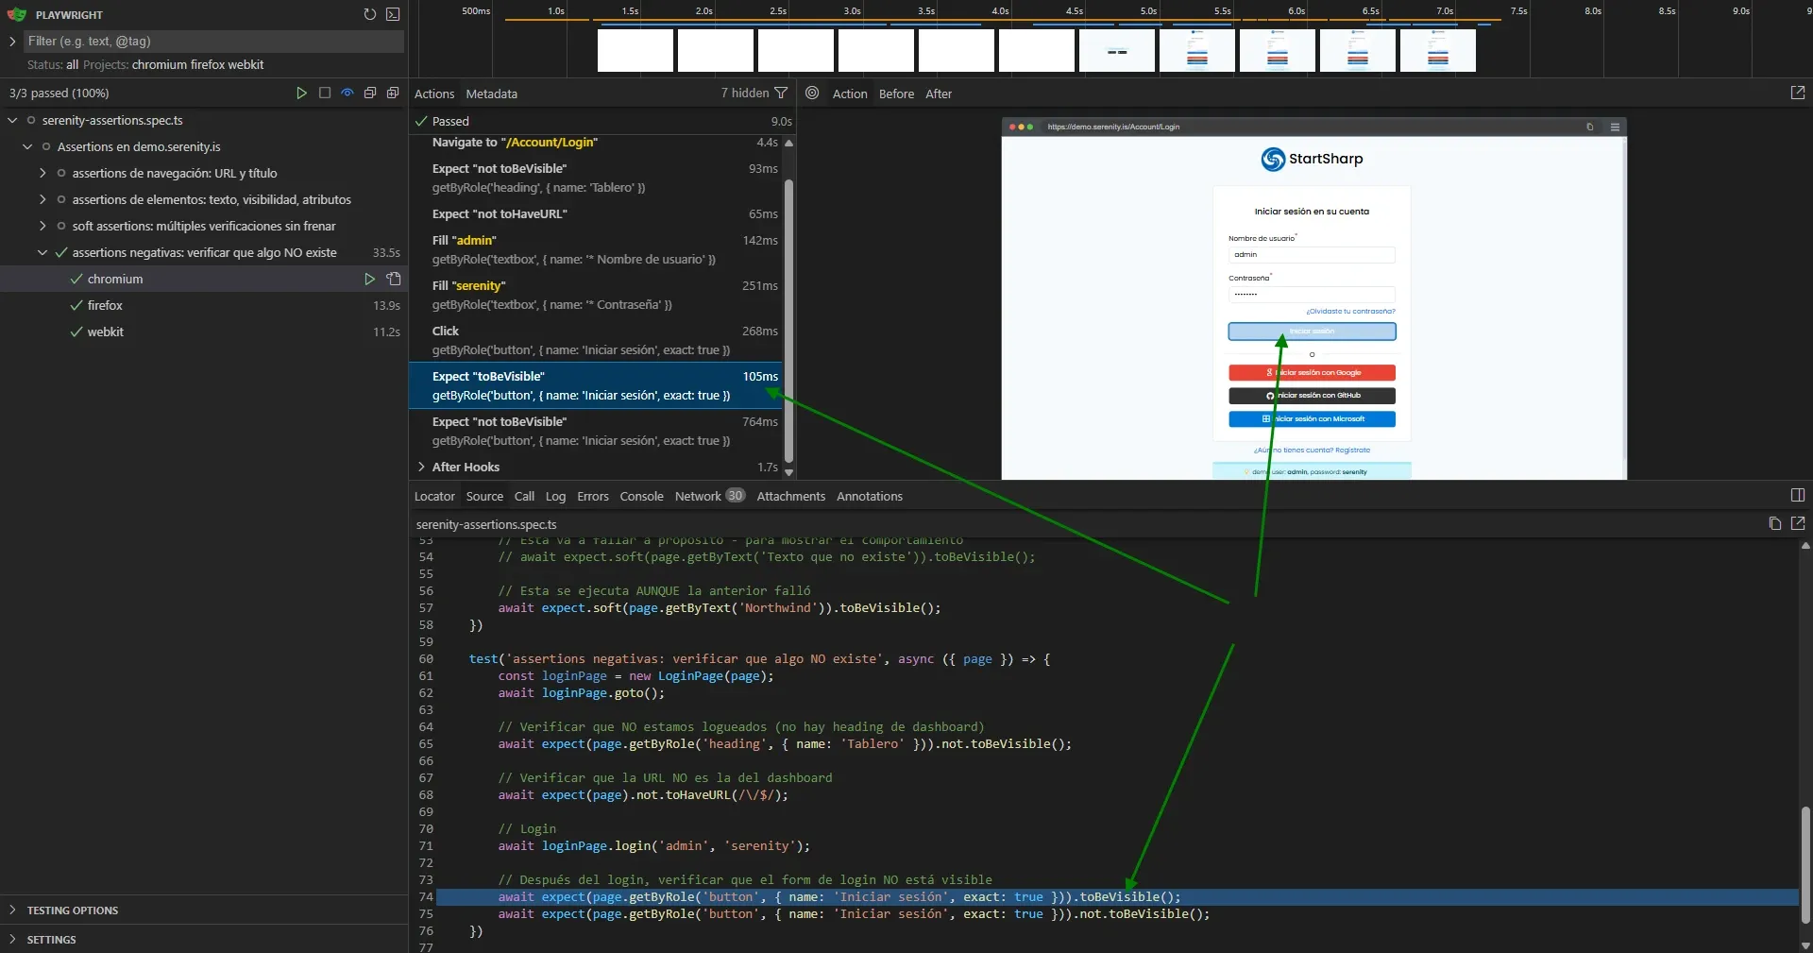Collapse all tests icon
Image resolution: width=1813 pixels, height=953 pixels.
pyautogui.click(x=369, y=93)
